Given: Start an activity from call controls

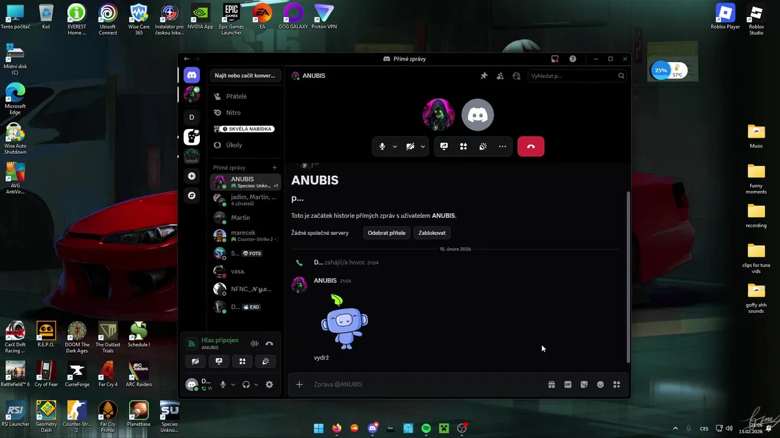Looking at the screenshot, I should [464, 147].
